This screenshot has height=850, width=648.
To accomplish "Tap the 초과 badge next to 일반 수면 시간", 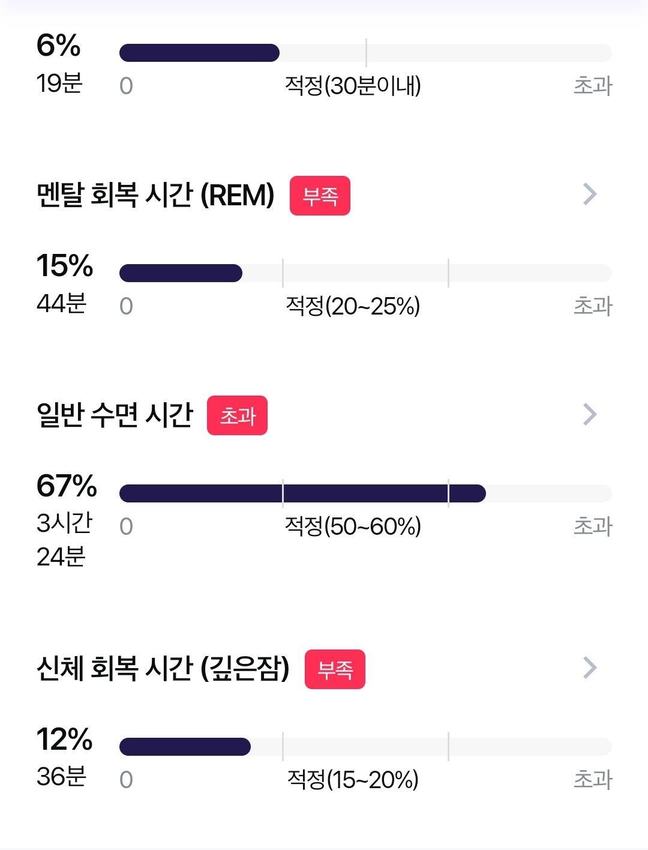I will tap(237, 415).
